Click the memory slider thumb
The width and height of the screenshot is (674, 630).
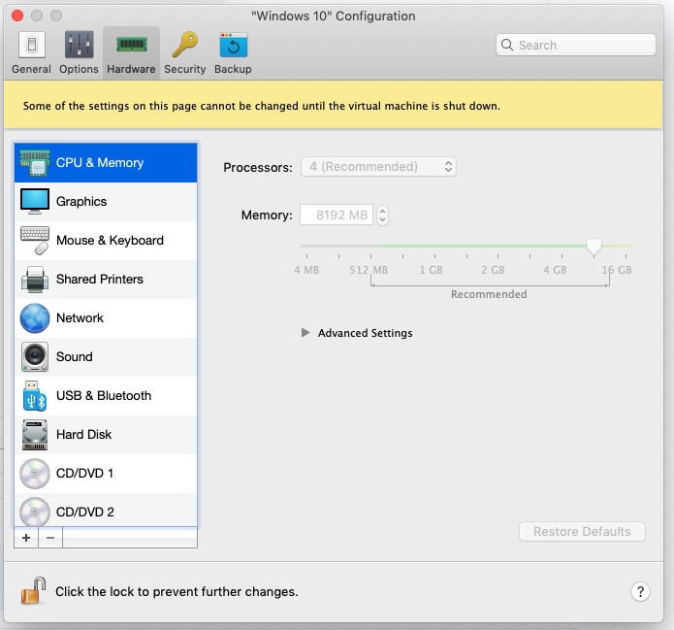click(x=594, y=247)
